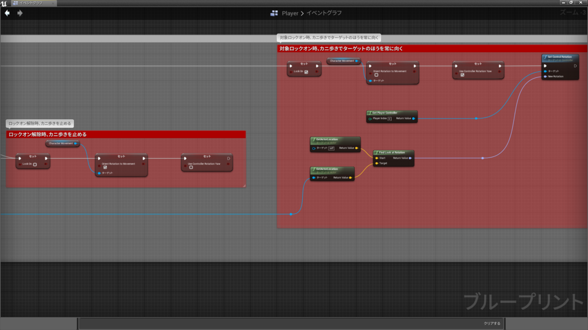Image resolution: width=588 pixels, height=330 pixels.
Task: Select the red comment header 対象ロックオン時、カニ歩きで…
Action: coord(432,49)
